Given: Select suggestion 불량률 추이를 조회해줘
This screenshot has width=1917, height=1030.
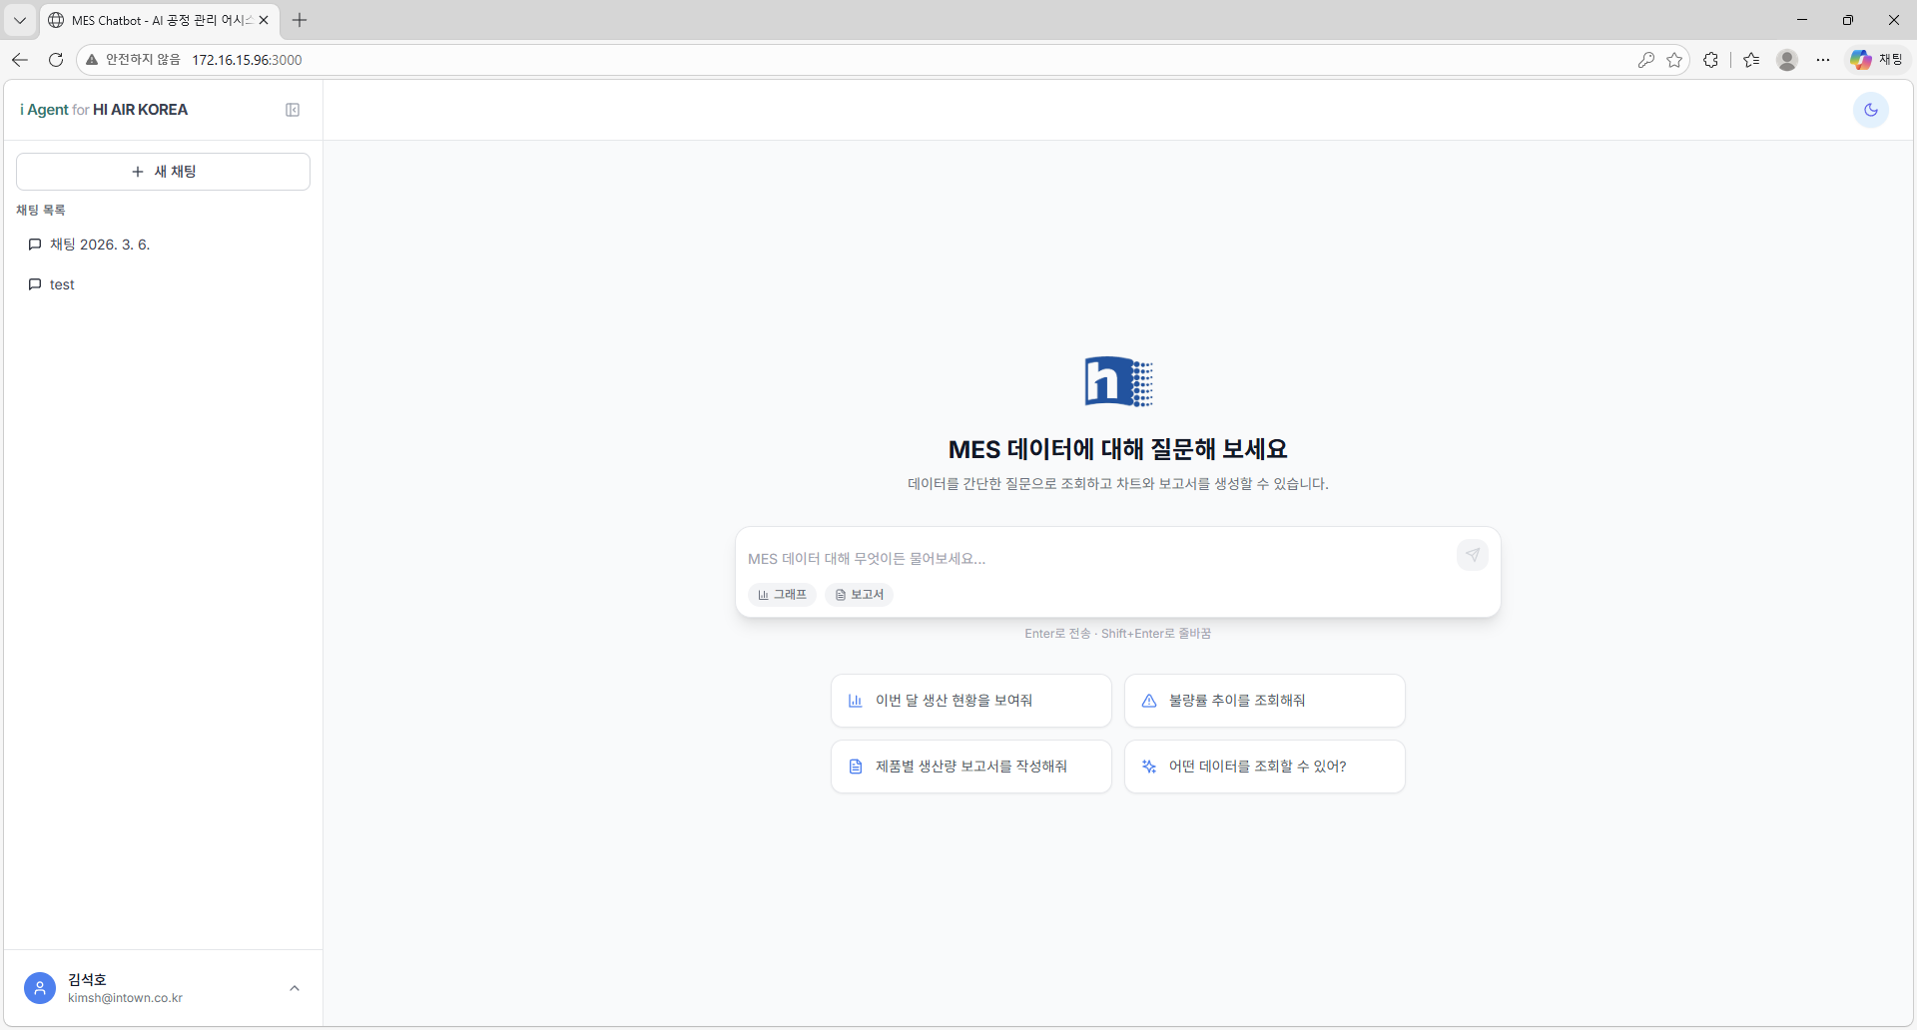Looking at the screenshot, I should (1264, 701).
